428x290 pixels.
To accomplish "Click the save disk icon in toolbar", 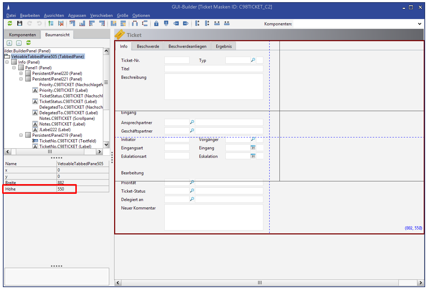I will pos(20,24).
